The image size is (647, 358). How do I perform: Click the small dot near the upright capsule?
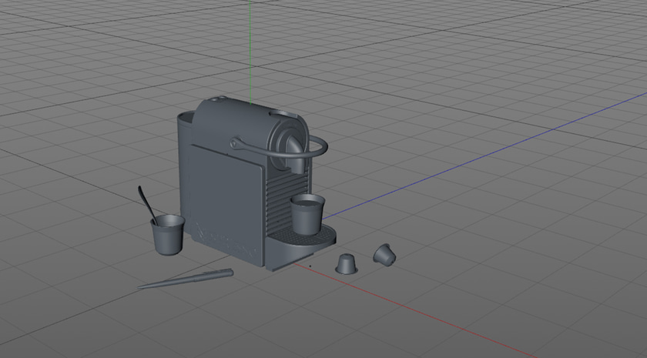pos(310,267)
